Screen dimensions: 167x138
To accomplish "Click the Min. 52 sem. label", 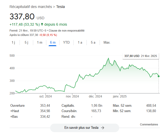I will pos(122,111).
